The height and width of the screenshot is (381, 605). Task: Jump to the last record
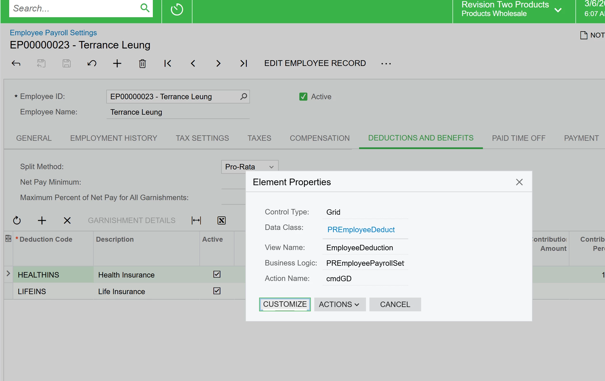tap(244, 63)
